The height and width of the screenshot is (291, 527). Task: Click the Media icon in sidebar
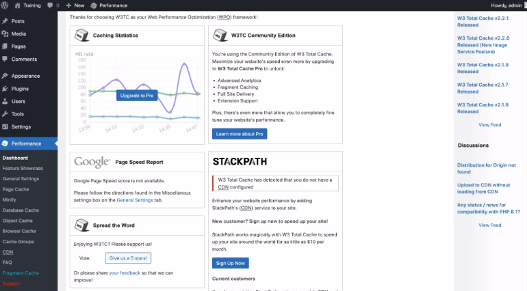5,33
